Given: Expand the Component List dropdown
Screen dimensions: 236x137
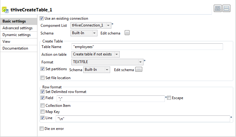Looking at the screenshot, I should tap(109, 25).
